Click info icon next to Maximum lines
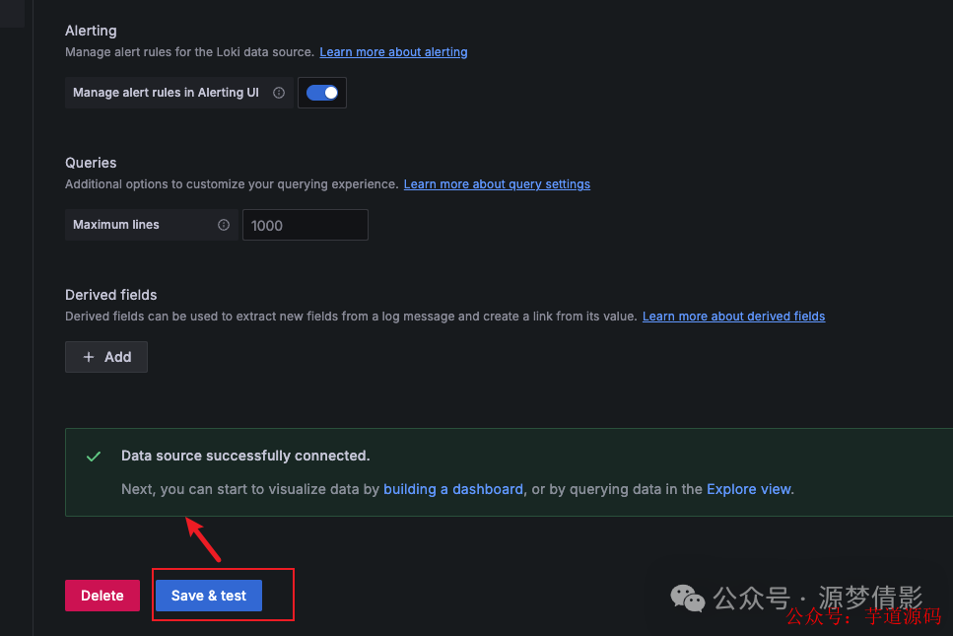Viewport: 953px width, 636px height. click(224, 225)
